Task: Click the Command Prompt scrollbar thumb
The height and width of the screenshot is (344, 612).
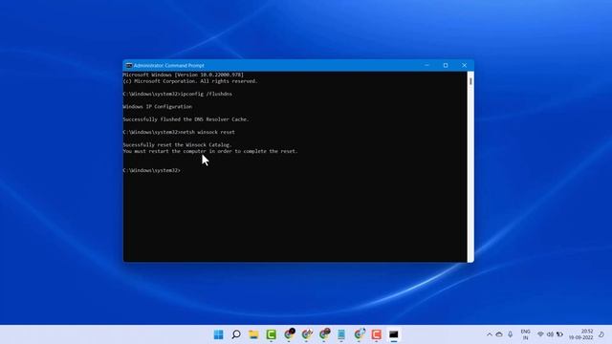Action: (x=470, y=81)
